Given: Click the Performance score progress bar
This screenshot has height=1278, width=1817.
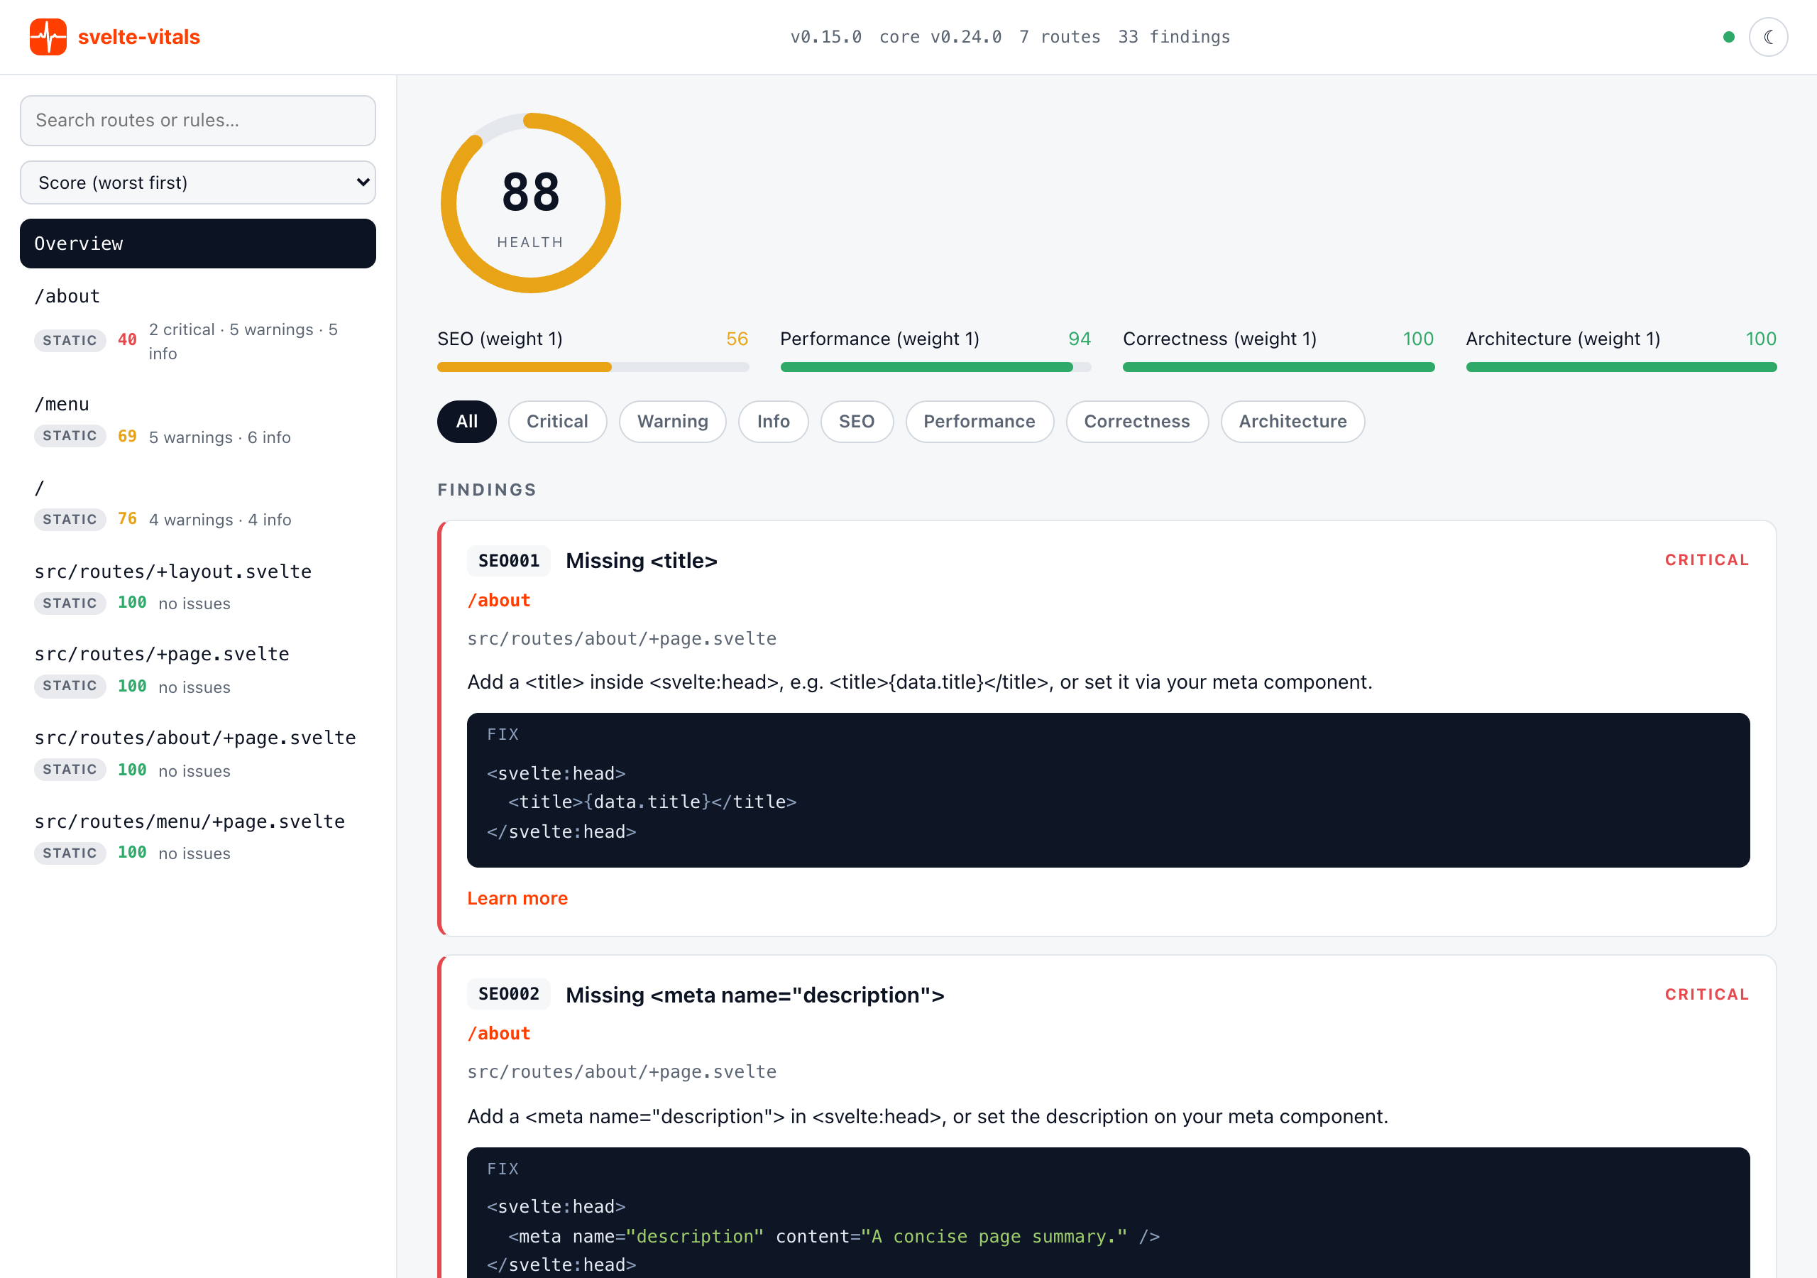Looking at the screenshot, I should (935, 367).
